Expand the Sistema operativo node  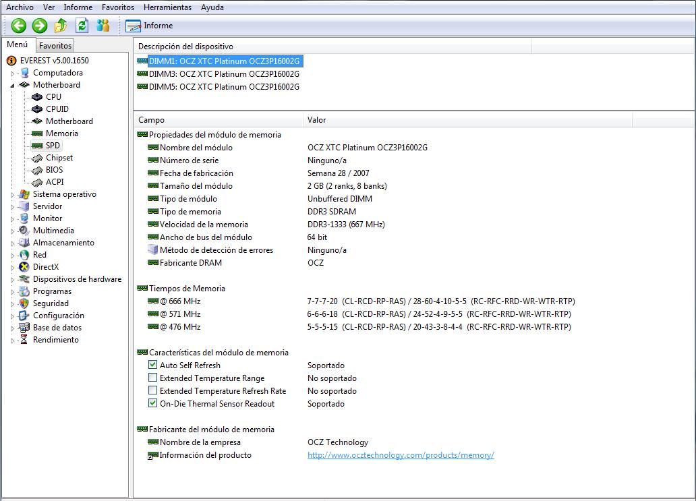click(12, 194)
